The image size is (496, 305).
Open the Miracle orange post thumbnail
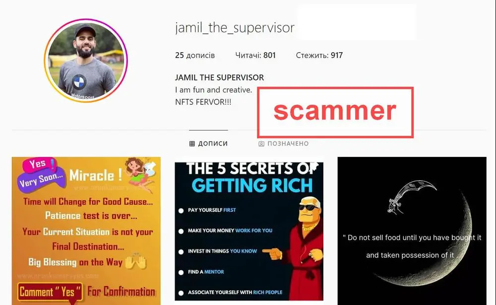[86, 231]
